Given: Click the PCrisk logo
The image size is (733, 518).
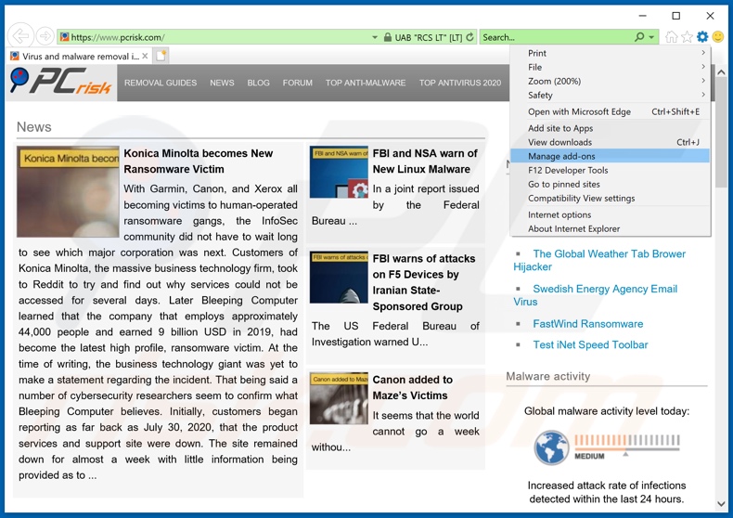Looking at the screenshot, I should [60, 82].
